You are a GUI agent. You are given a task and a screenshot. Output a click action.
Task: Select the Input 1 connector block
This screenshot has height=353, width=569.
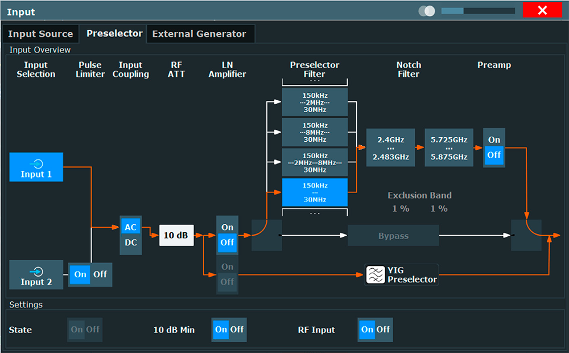[36, 167]
